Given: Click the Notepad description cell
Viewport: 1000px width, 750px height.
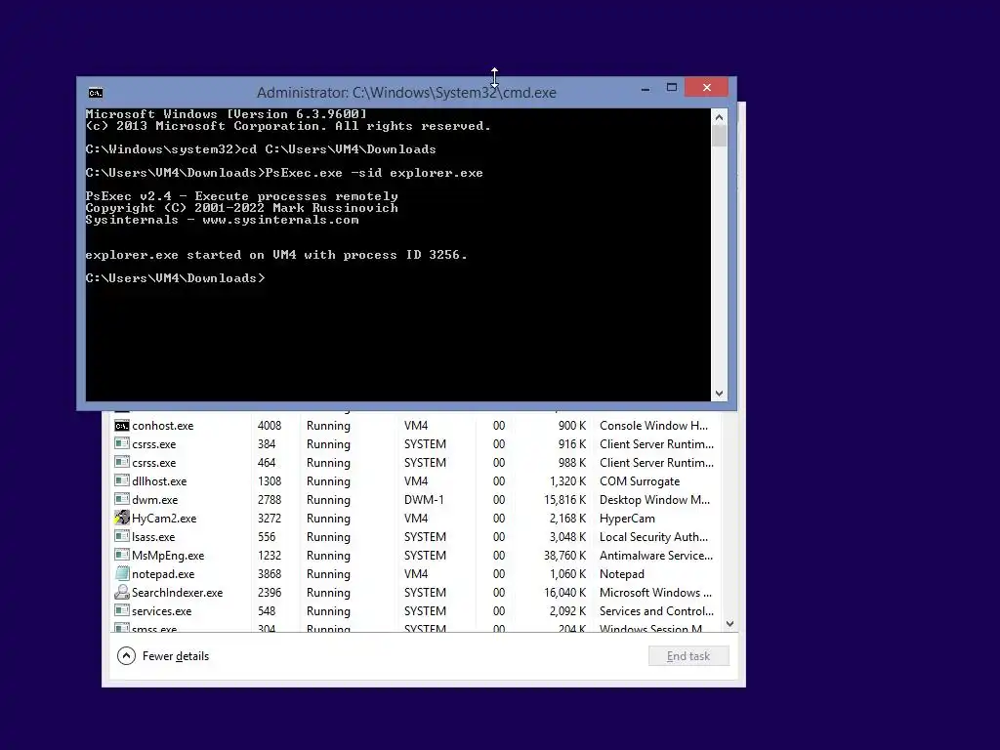Looking at the screenshot, I should point(622,573).
